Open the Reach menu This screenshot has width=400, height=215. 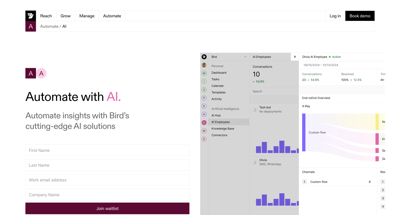click(46, 16)
